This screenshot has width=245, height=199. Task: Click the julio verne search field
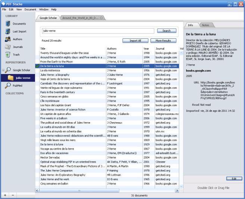coord(98,31)
